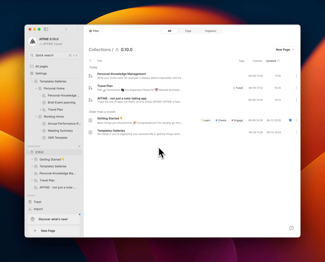Click the magnifier icon in Quick search
The height and width of the screenshot is (262, 325).
[x=32, y=55]
